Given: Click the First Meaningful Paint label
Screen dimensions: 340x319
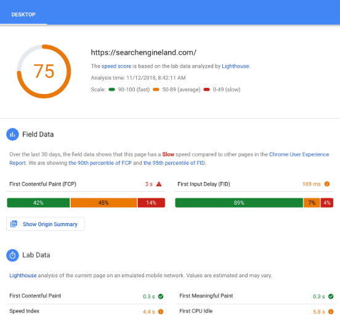Looking at the screenshot, I should (x=206, y=296).
